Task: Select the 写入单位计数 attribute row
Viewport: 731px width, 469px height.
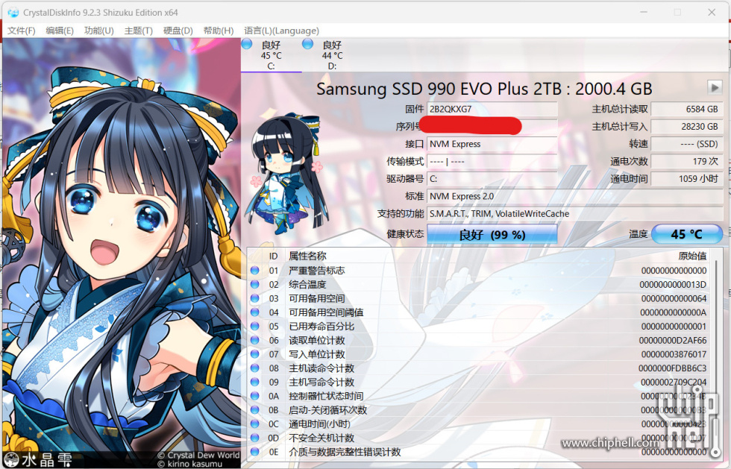Action: (479, 354)
